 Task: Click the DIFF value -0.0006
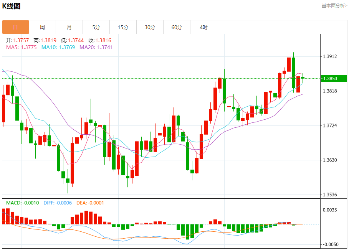click(x=63, y=203)
